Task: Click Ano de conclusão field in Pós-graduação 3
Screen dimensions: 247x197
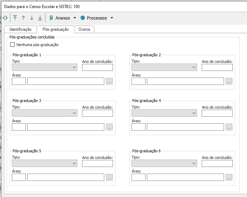Action: (97, 113)
